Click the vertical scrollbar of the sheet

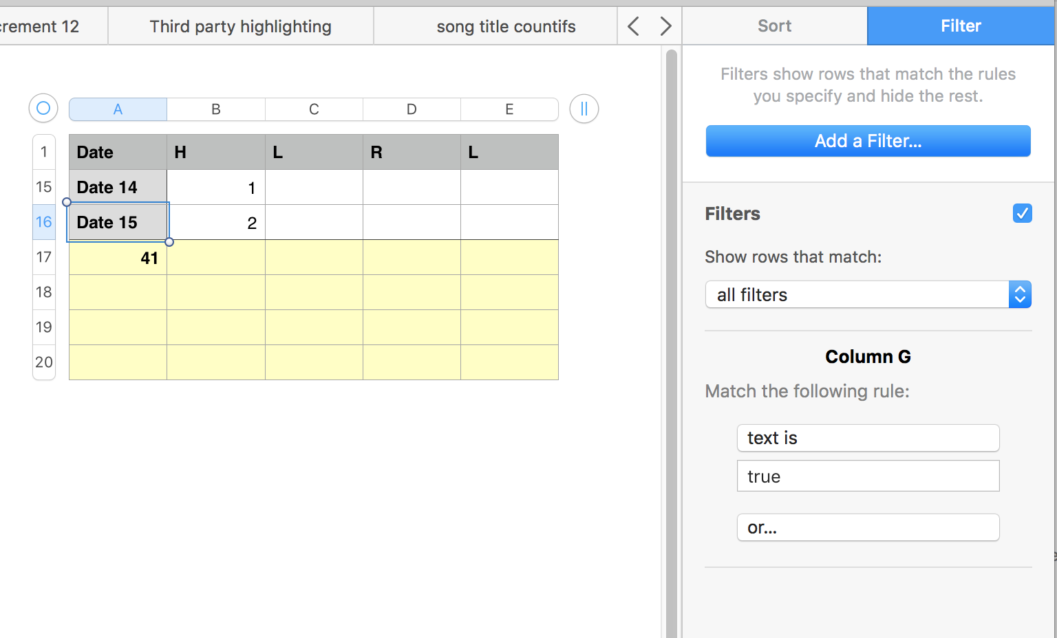[x=671, y=344]
